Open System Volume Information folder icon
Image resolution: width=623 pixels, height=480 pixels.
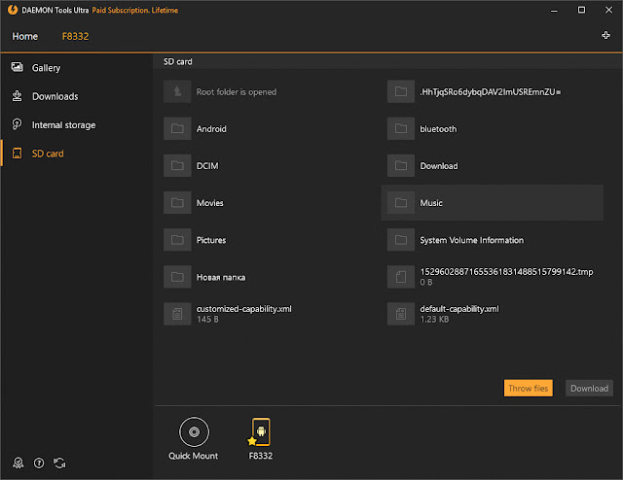pyautogui.click(x=401, y=240)
